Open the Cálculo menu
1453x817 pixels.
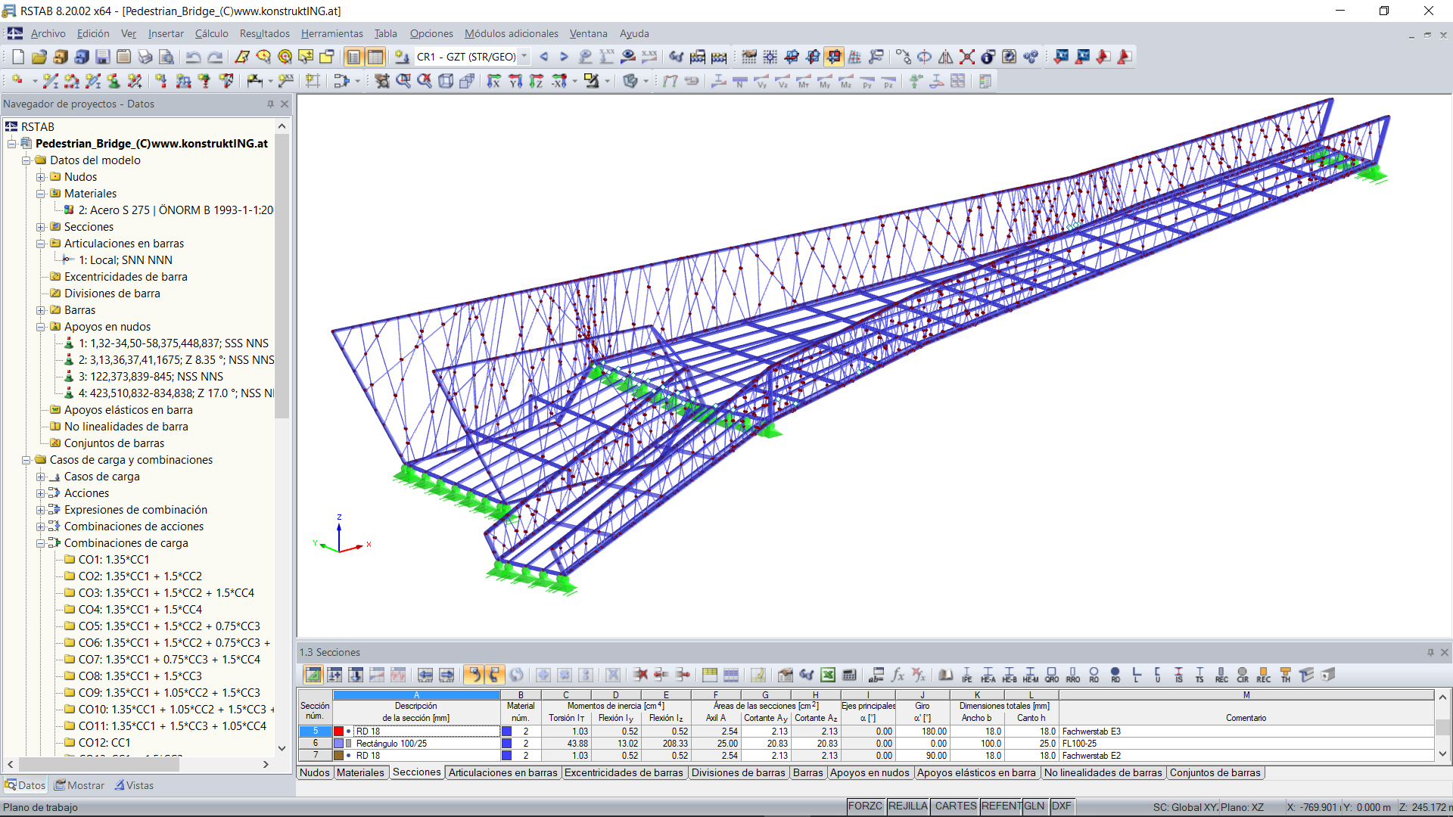(211, 33)
